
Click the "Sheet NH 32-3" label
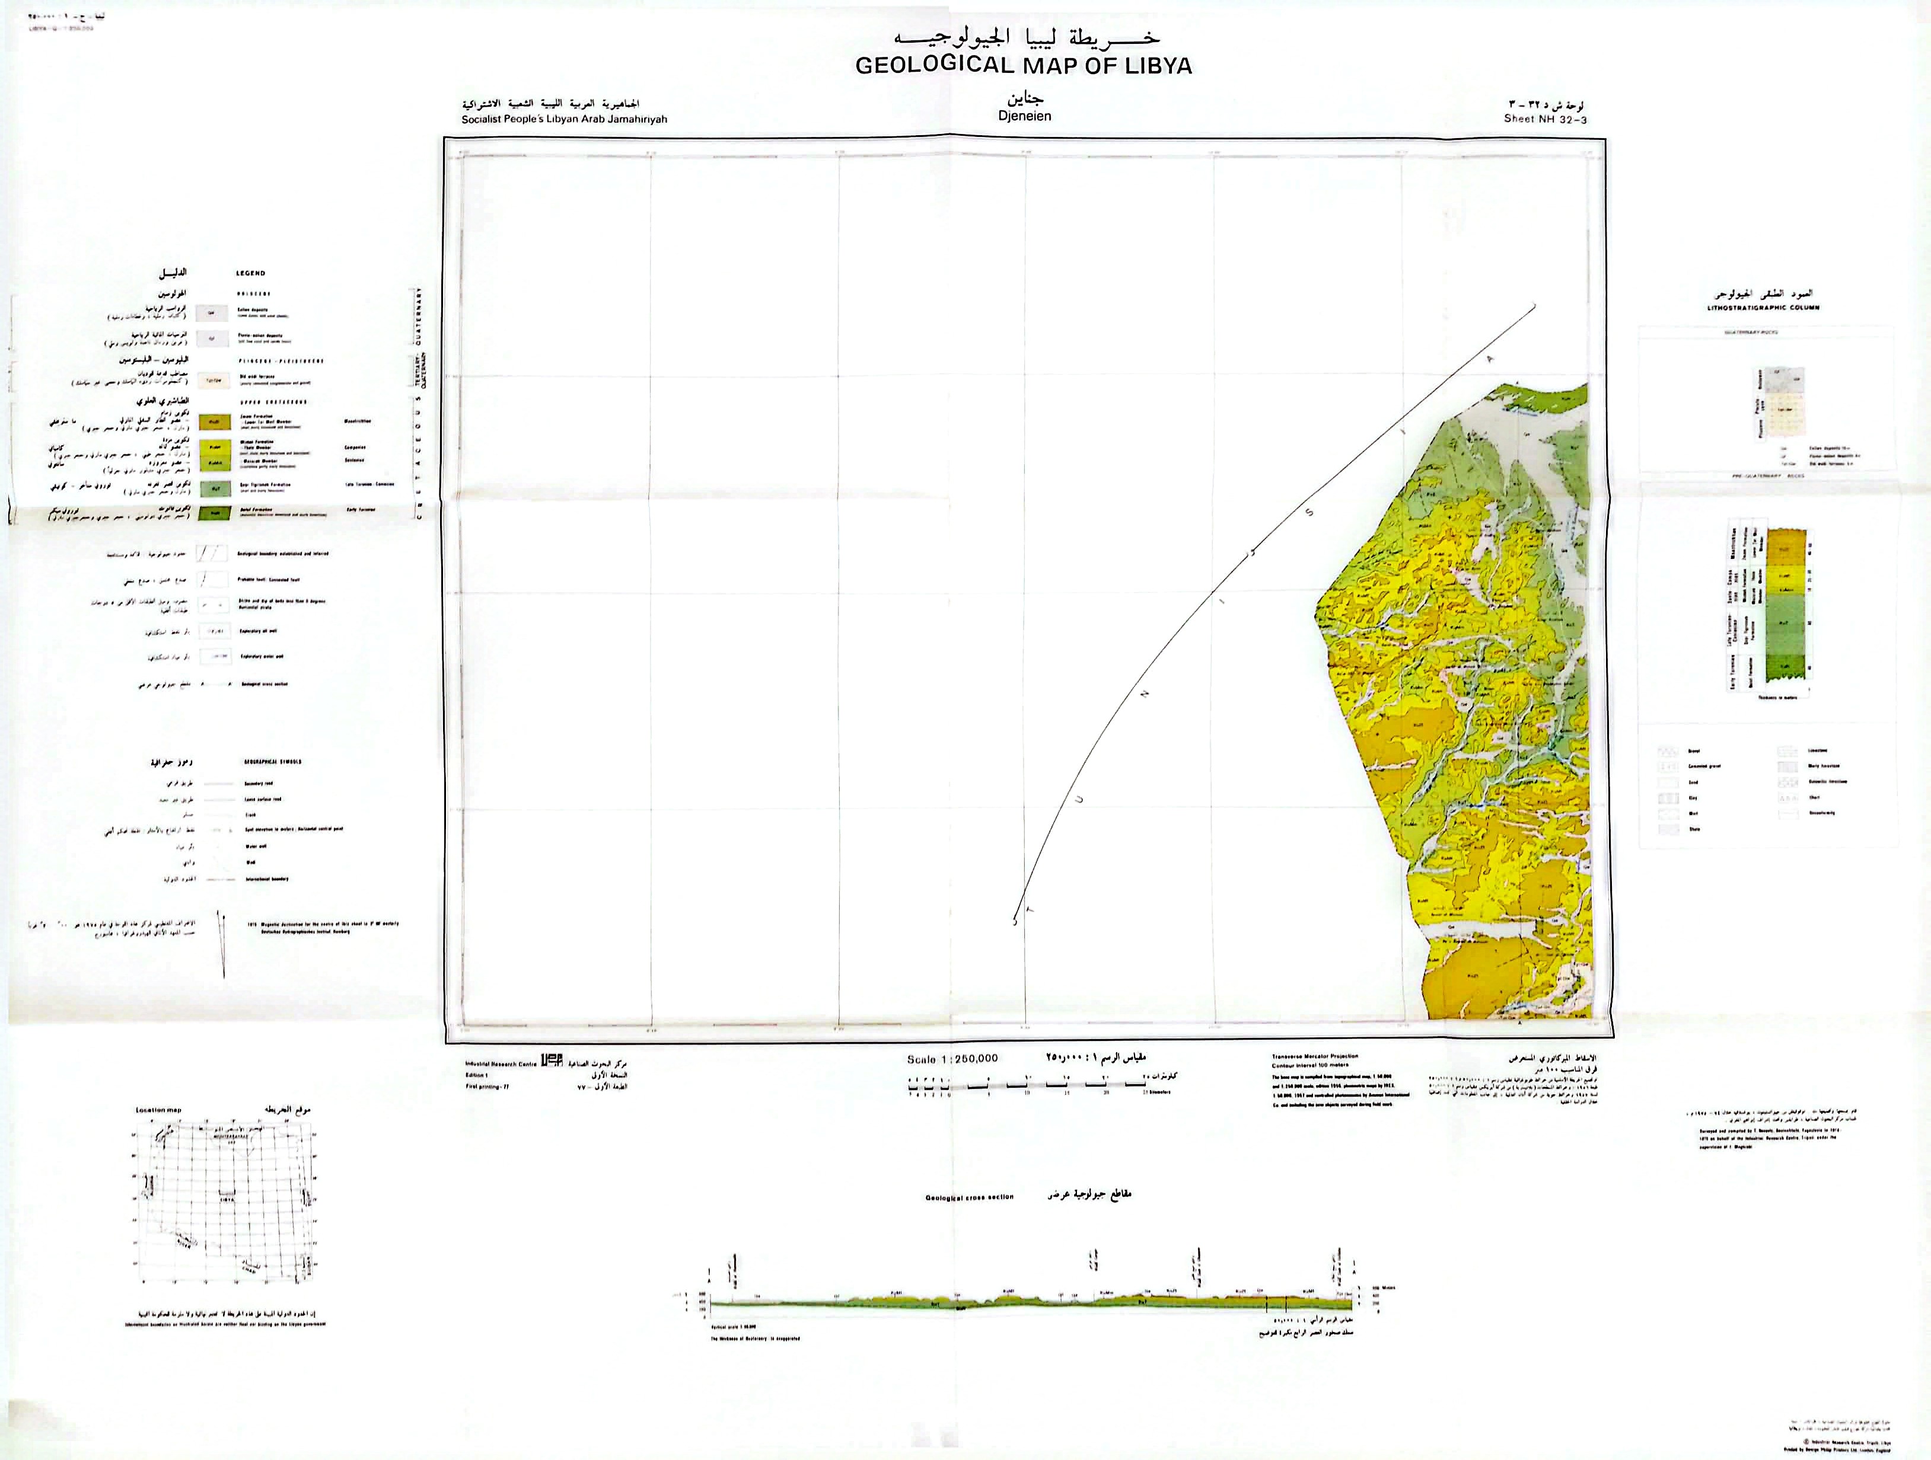click(x=1544, y=119)
